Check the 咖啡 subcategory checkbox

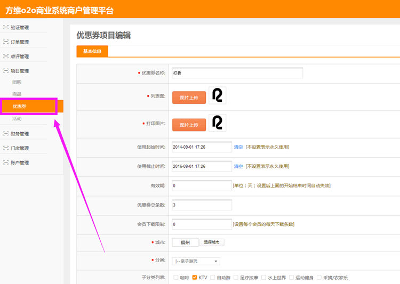click(176, 278)
